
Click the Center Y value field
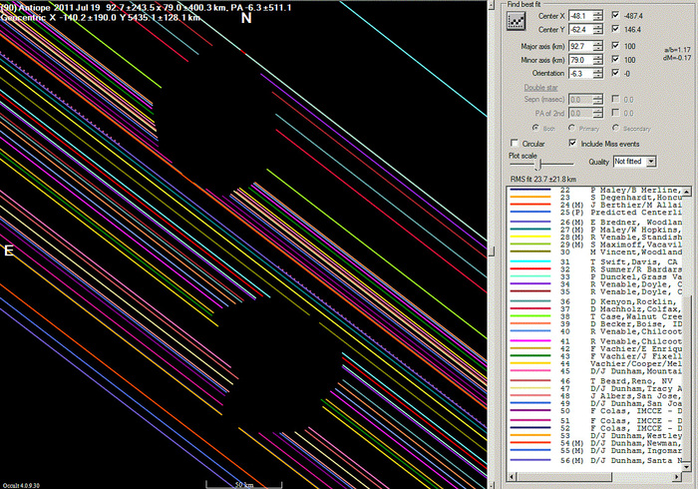[x=579, y=30]
